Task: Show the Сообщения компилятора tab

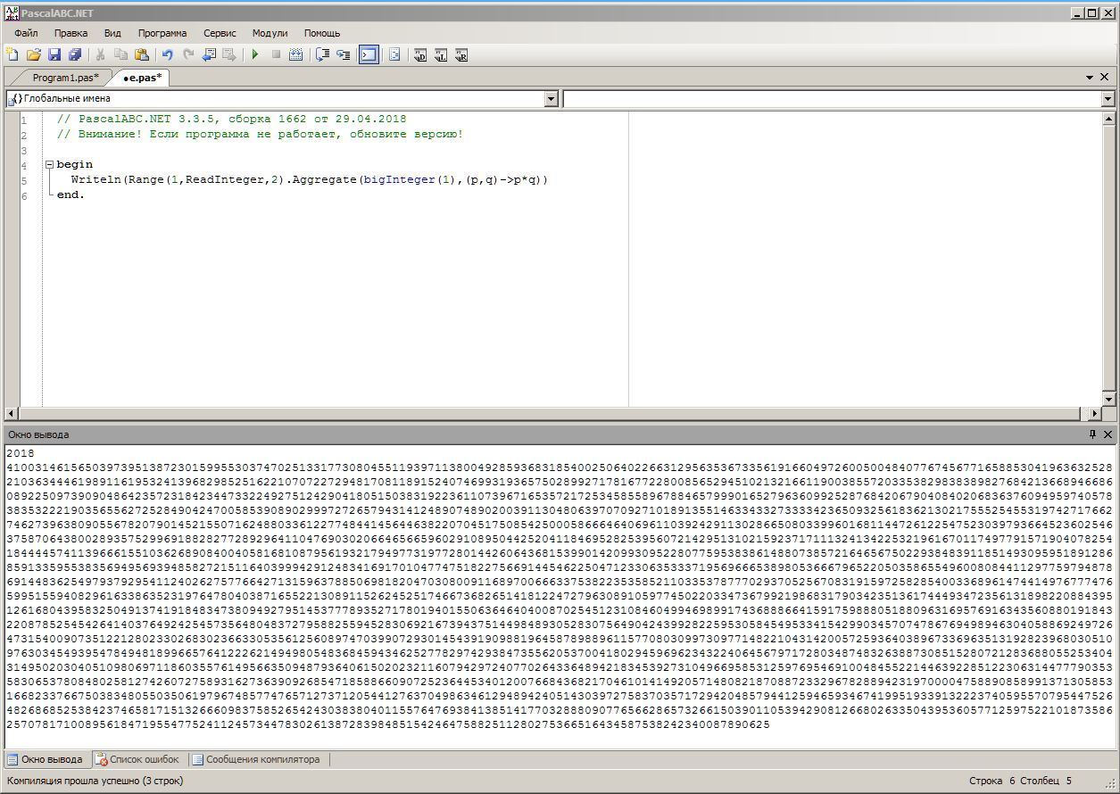Action: tap(255, 760)
